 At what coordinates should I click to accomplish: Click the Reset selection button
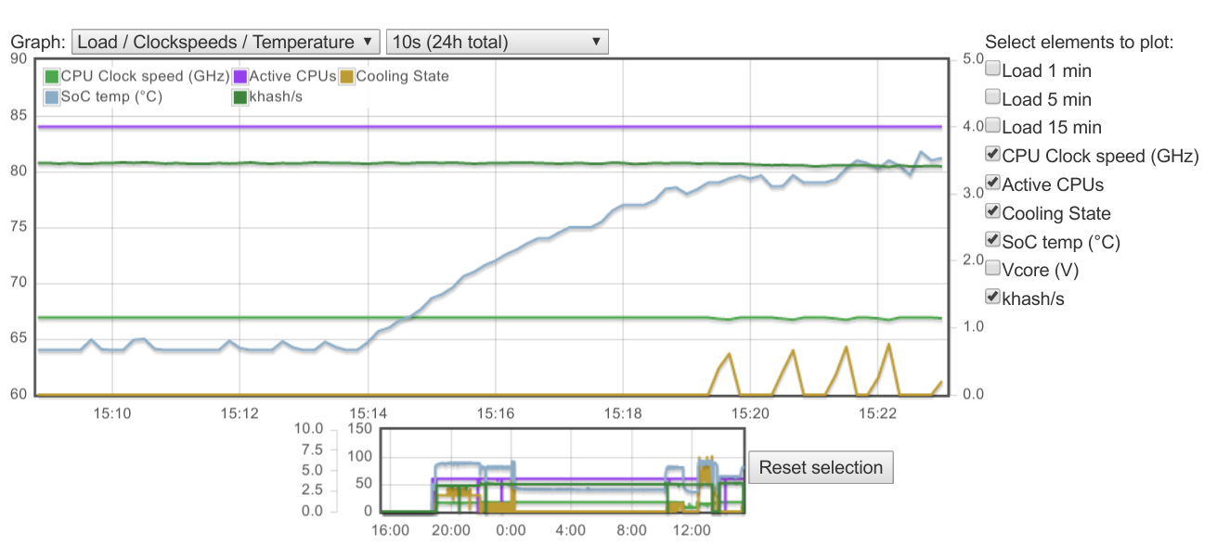tap(821, 467)
